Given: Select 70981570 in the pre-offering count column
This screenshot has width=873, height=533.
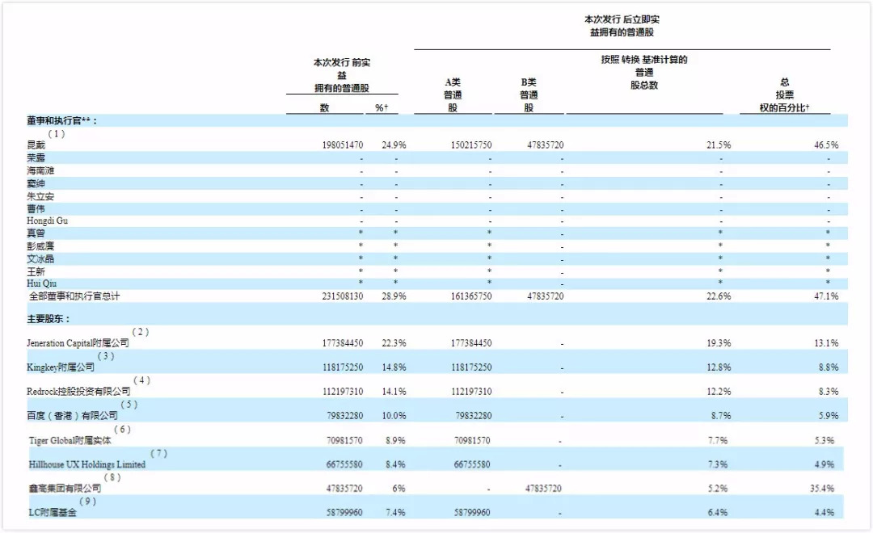Looking at the screenshot, I should click(344, 441).
